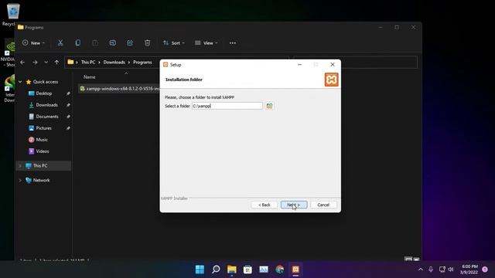Viewport: 495px width, 278px height.
Task: Open the Windows Start menu
Action: (200, 270)
